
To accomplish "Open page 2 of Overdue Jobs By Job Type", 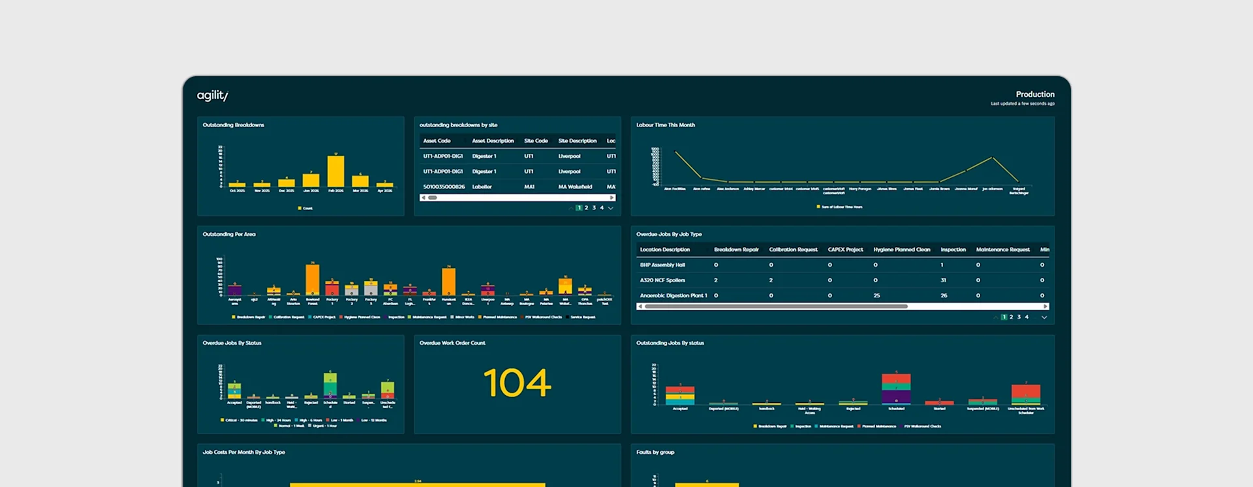I will point(1012,317).
